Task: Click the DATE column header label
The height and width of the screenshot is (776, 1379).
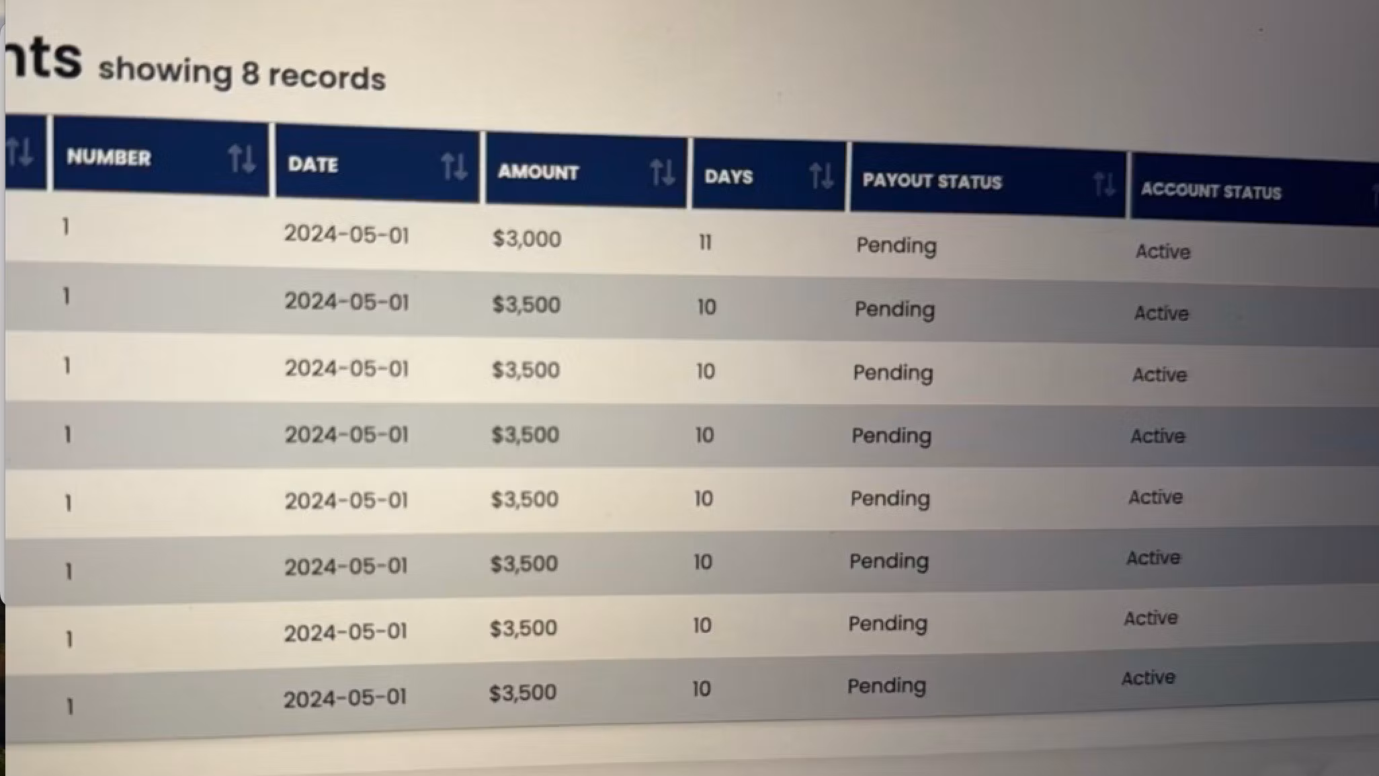Action: (x=312, y=164)
